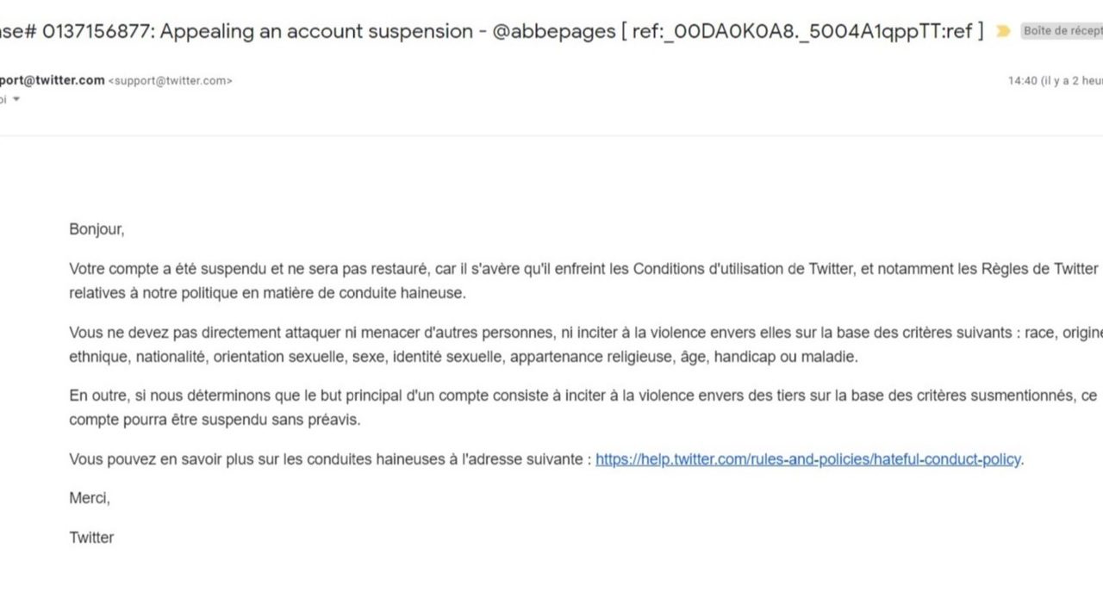1103x592 pixels.
Task: Click sender address in angle brackets
Action: point(170,81)
